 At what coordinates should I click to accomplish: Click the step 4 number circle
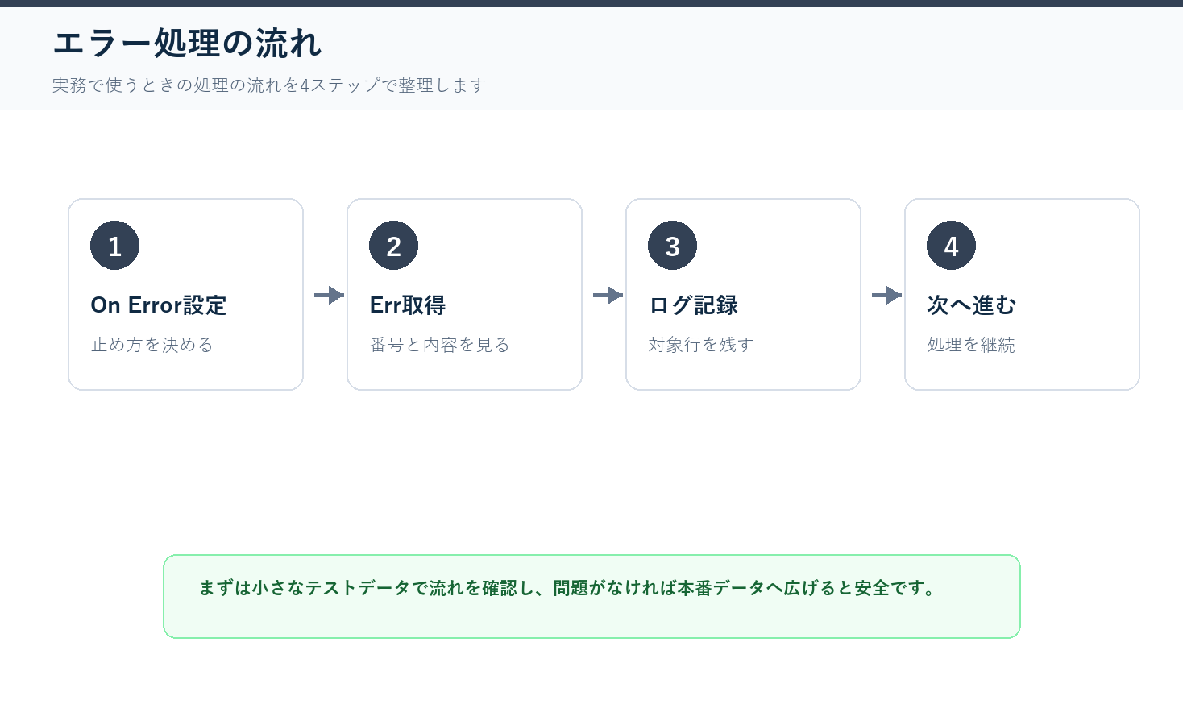pos(951,246)
